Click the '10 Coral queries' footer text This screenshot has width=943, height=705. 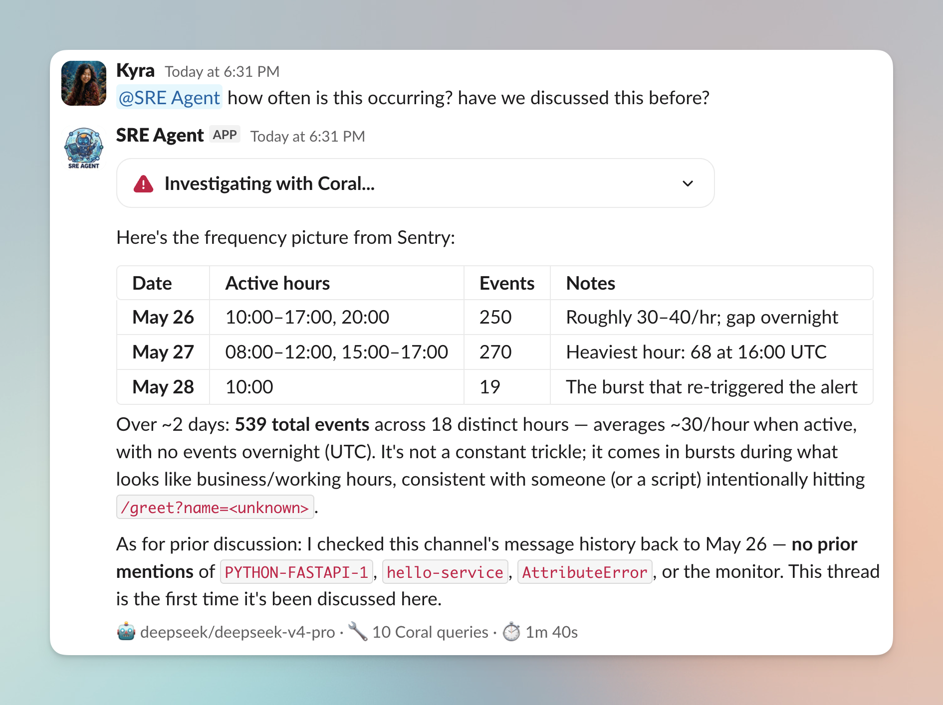430,632
